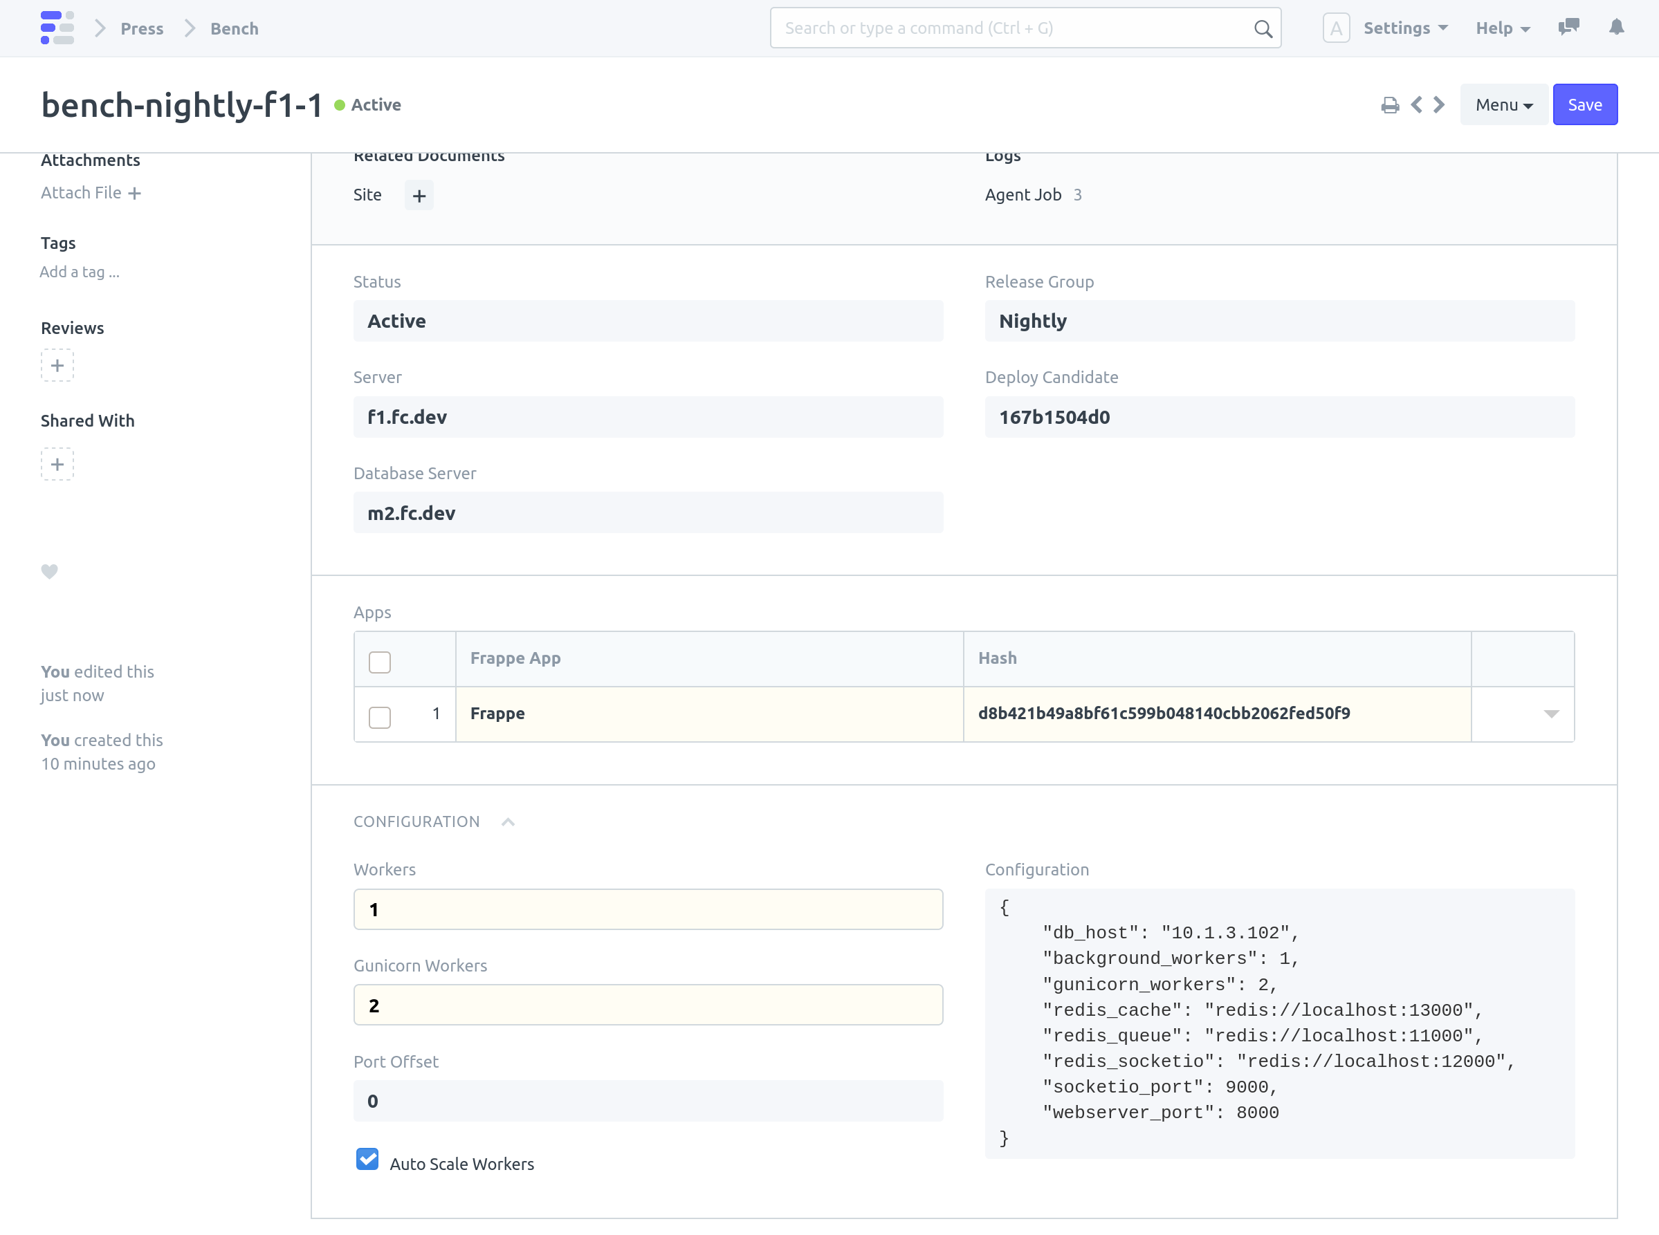
Task: Like document with heart icon
Action: click(x=49, y=571)
